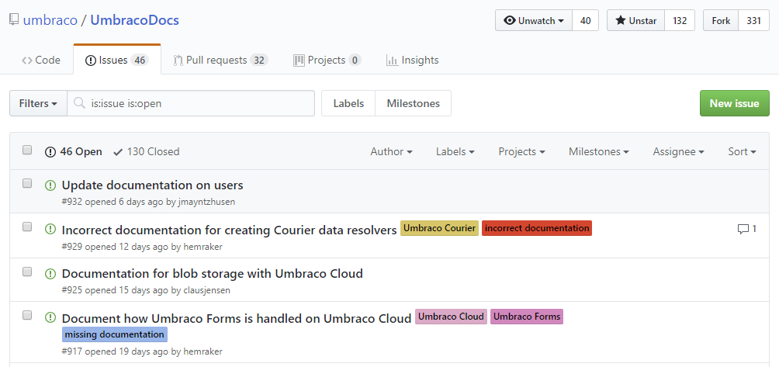This screenshot has width=779, height=367.
Task: Click the open-issue icon for the blob storage issue
Action: (x=50, y=274)
